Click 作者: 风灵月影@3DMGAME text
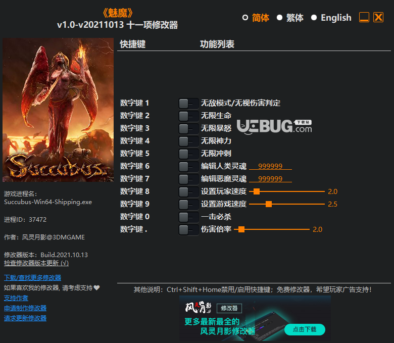This screenshot has width=394, height=343. point(44,237)
